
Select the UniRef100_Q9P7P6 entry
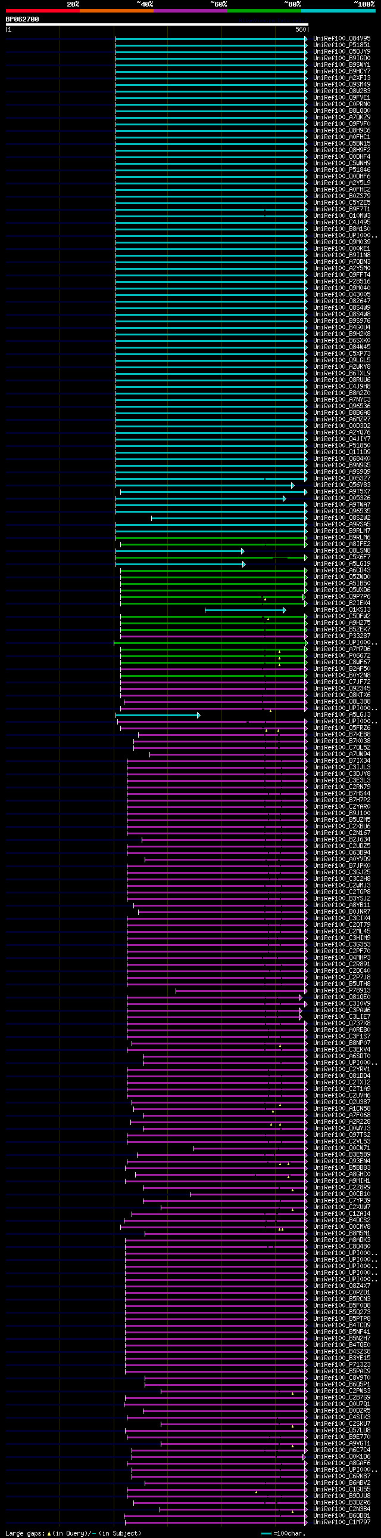tap(342, 597)
